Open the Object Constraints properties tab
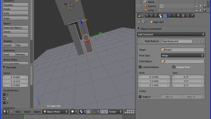Viewport: 211px width, 119px height. click(x=165, y=16)
